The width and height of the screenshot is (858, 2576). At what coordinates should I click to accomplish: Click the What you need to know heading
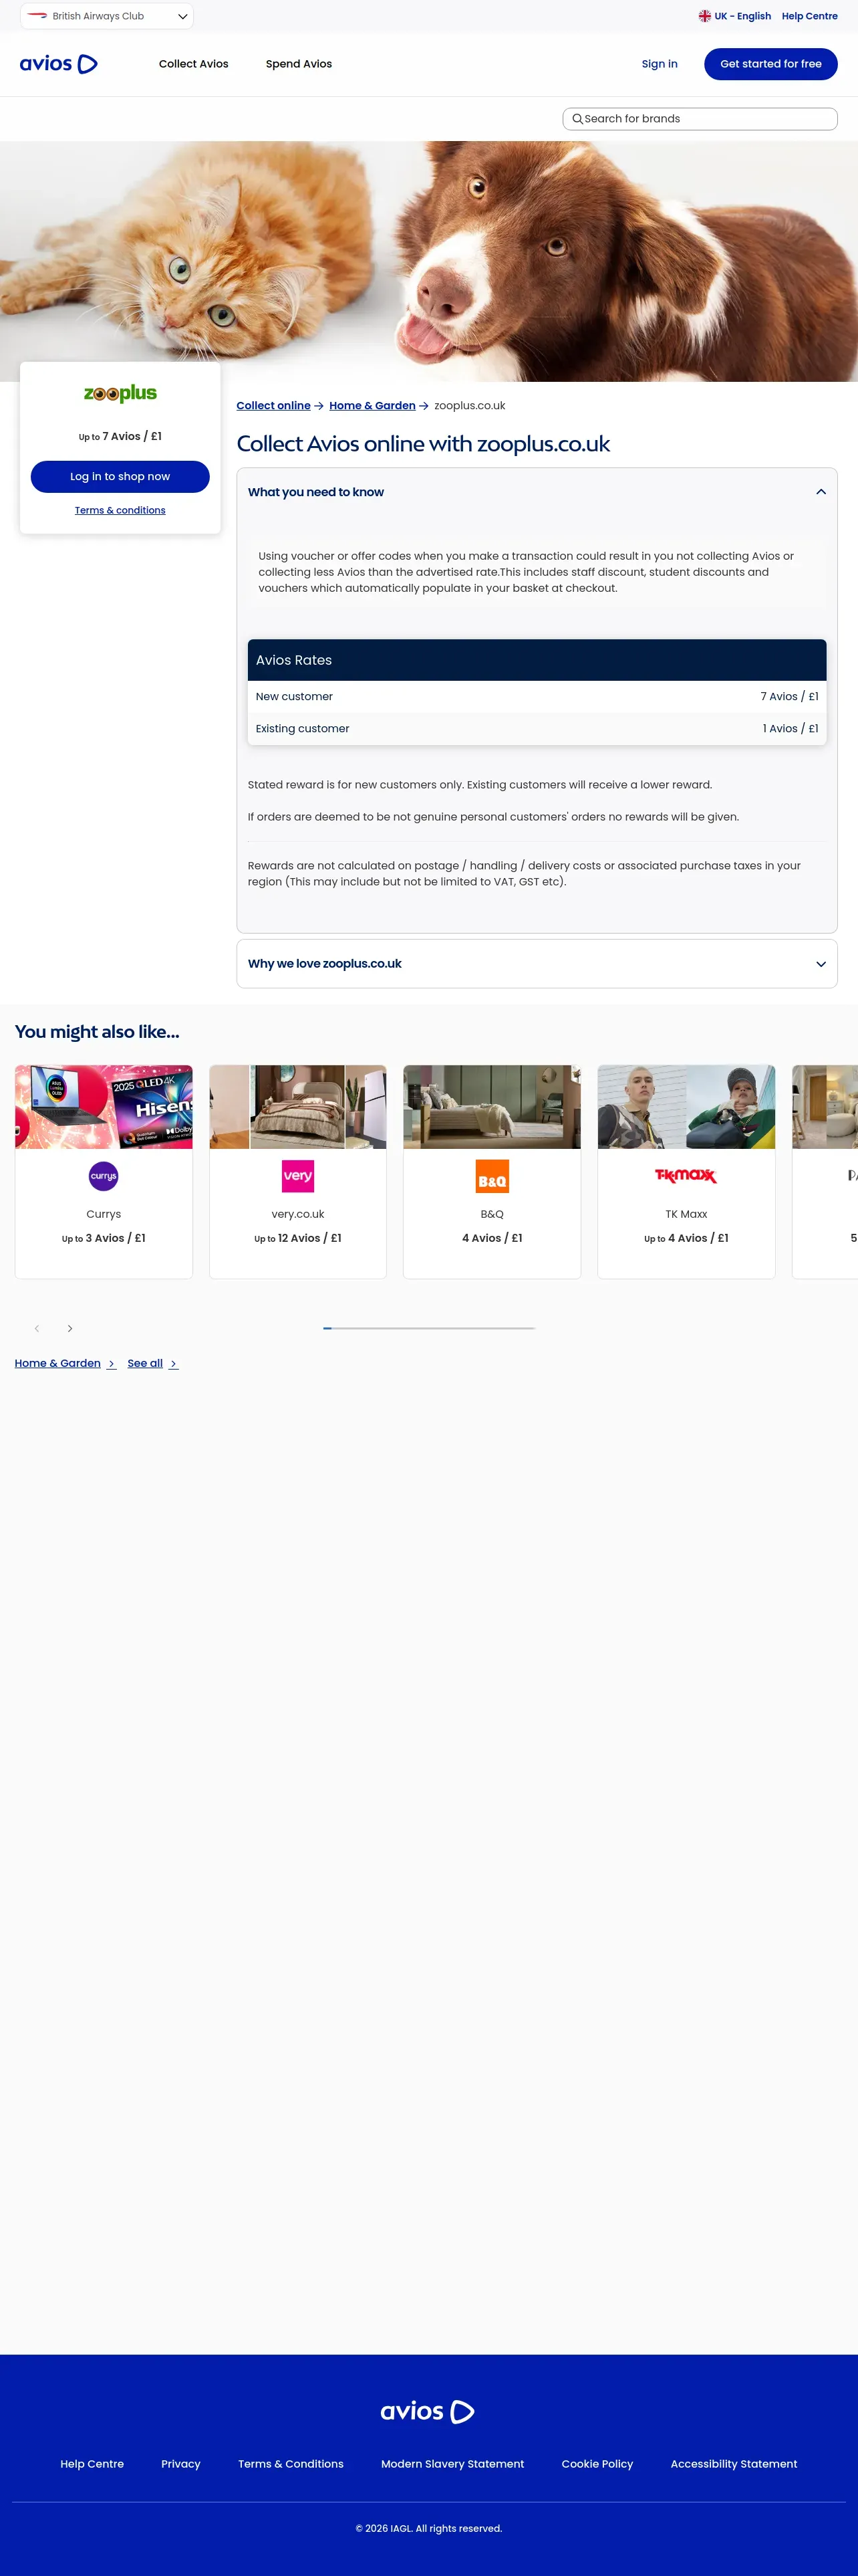pyautogui.click(x=315, y=492)
